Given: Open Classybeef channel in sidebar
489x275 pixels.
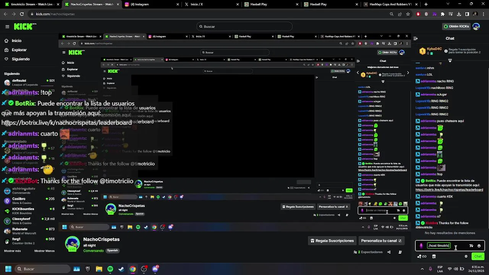Looking at the screenshot, I should pyautogui.click(x=29, y=221).
